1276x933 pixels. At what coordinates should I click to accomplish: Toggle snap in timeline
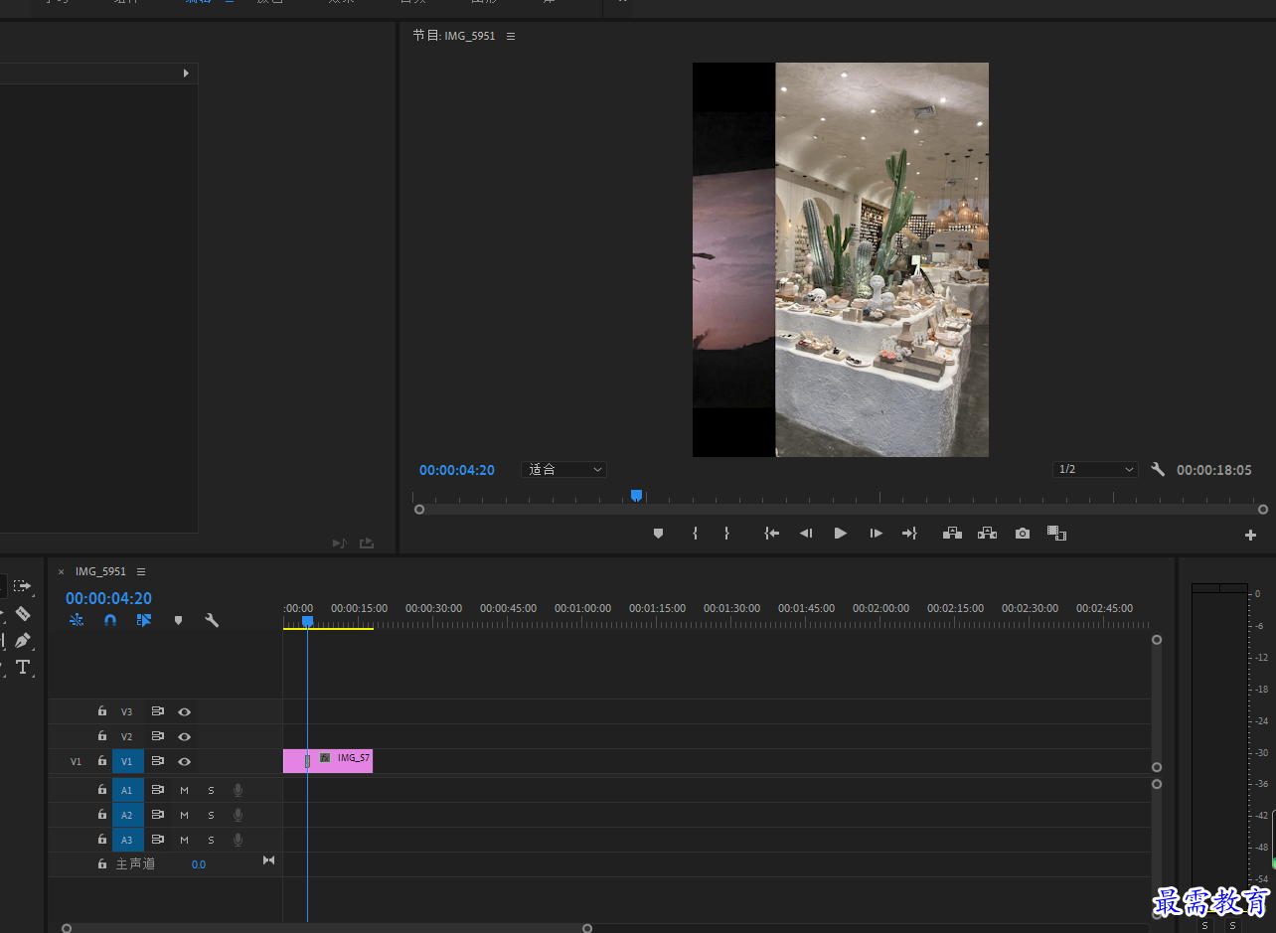(x=110, y=620)
